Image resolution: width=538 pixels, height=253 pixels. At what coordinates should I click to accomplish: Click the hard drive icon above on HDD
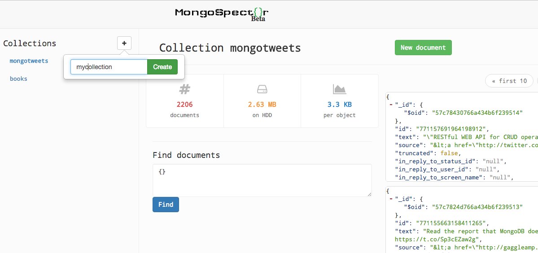(x=262, y=89)
